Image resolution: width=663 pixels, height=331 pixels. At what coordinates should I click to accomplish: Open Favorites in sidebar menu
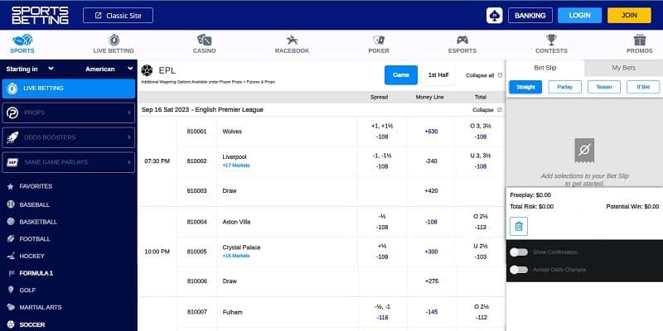(x=36, y=186)
